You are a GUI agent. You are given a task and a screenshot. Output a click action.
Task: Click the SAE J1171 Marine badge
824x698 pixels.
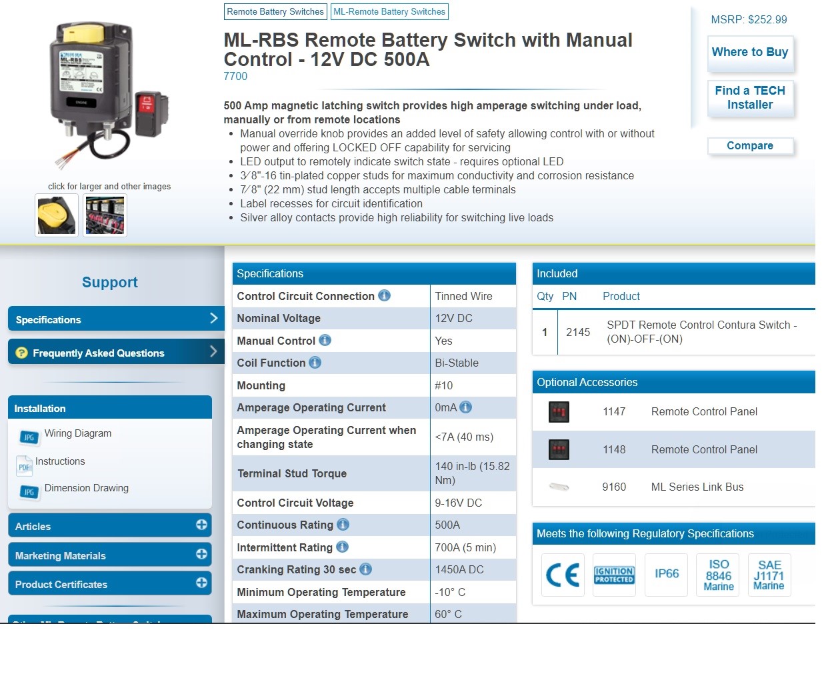[x=769, y=575]
